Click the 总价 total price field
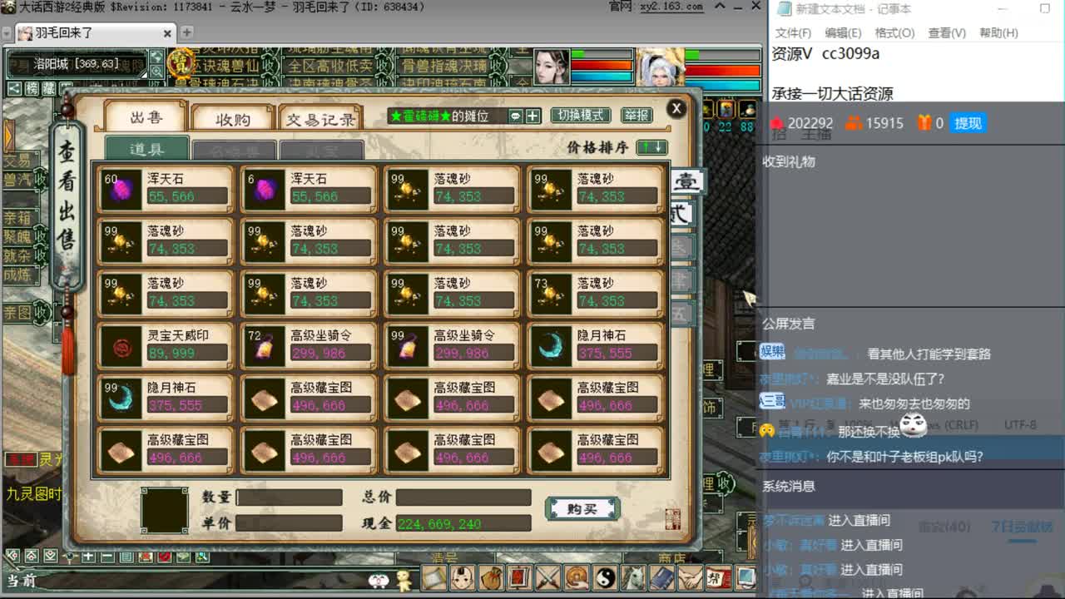 pyautogui.click(x=463, y=498)
